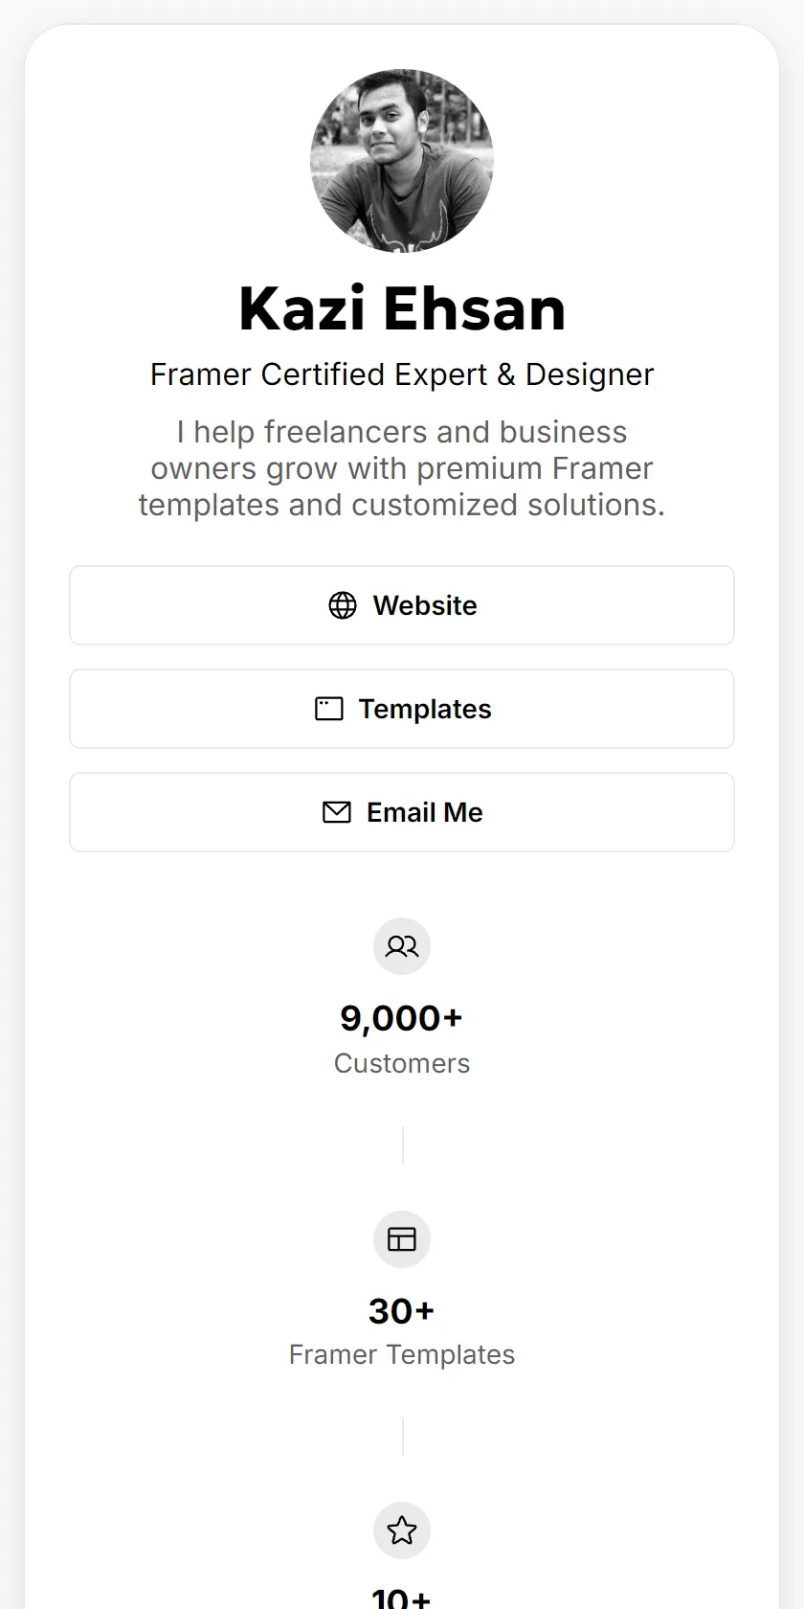Click the globe icon beside Website
The height and width of the screenshot is (1609, 804).
(x=343, y=605)
